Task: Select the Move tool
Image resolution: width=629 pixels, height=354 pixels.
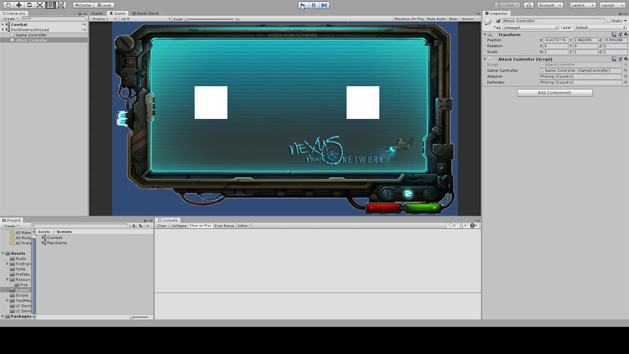Action: (19, 5)
